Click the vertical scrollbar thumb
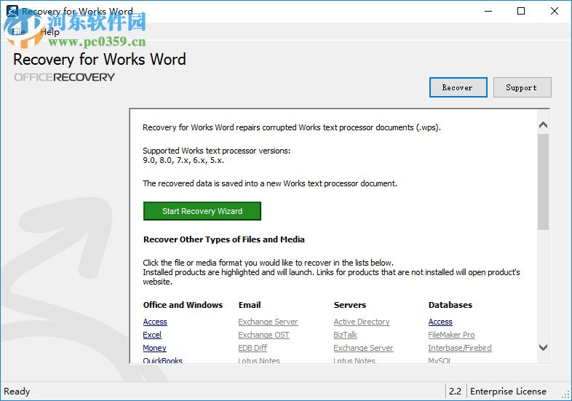 tap(543, 182)
